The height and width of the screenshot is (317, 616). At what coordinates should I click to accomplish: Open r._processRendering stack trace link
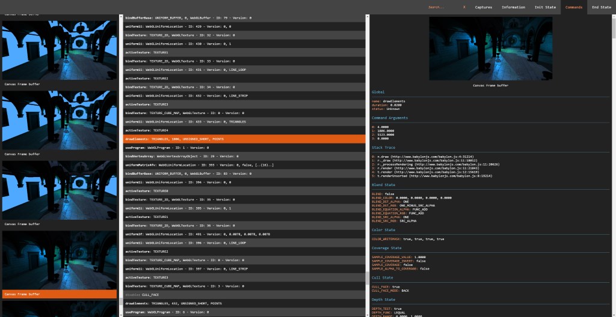(436, 165)
